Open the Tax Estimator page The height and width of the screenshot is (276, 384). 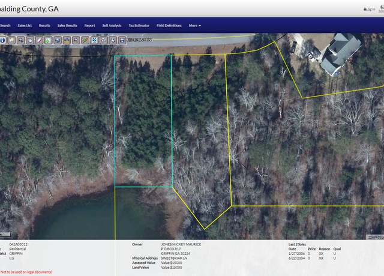pos(139,25)
